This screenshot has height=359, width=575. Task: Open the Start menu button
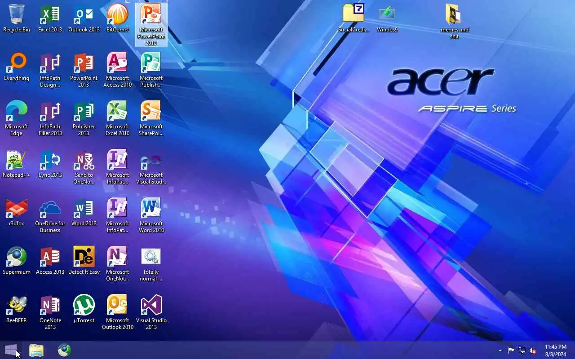tap(10, 350)
